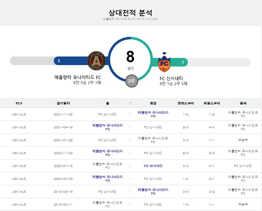Open home team link in 2020-11-02 row

107,153
